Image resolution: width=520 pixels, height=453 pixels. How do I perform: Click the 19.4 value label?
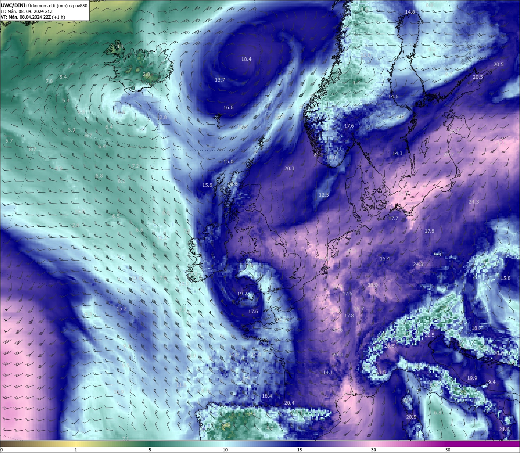point(490,382)
